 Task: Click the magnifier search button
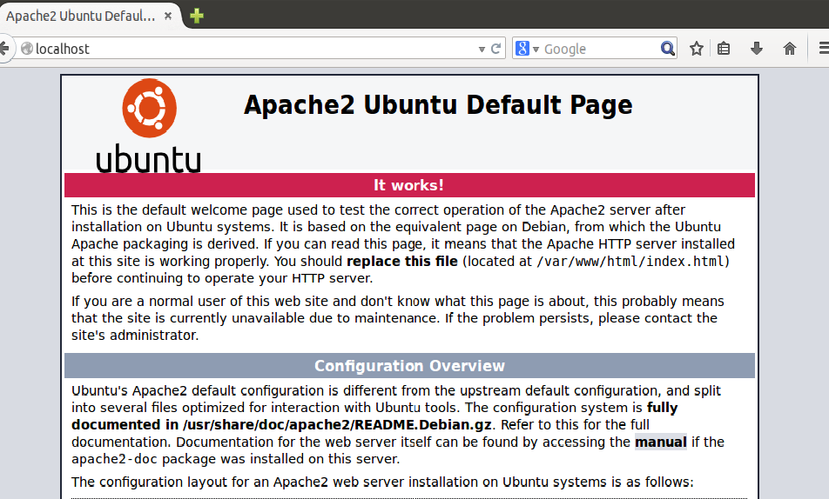coord(668,49)
